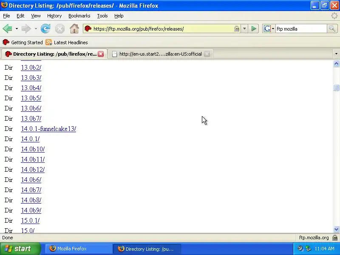Open the 13.0b3/ directory link
Screen dimensions: 340x255
[x=31, y=78]
